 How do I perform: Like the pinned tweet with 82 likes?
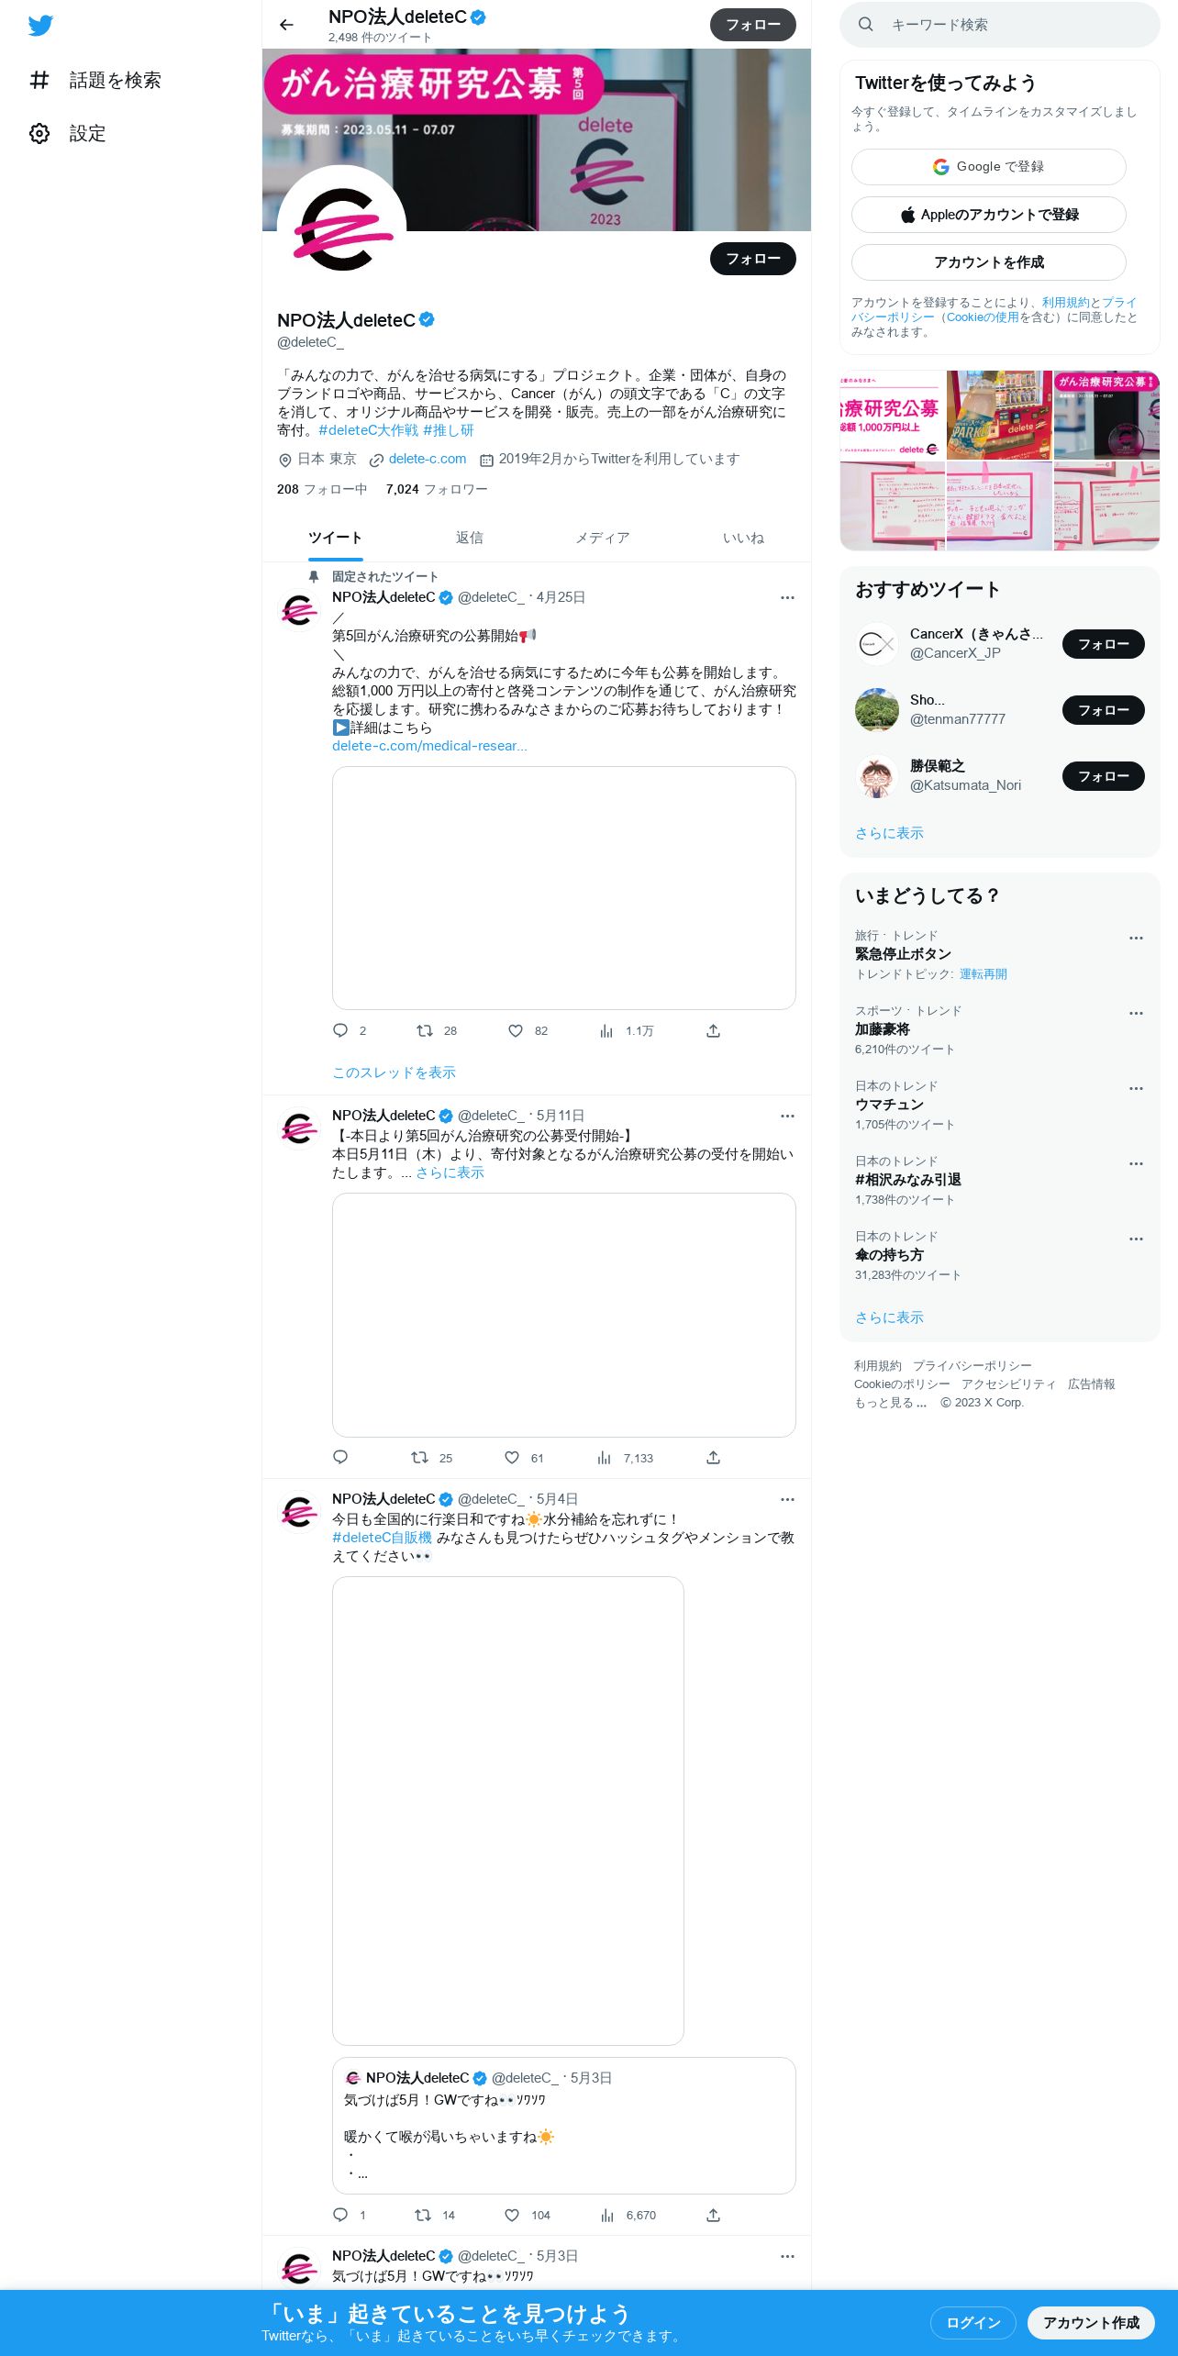click(528, 1031)
